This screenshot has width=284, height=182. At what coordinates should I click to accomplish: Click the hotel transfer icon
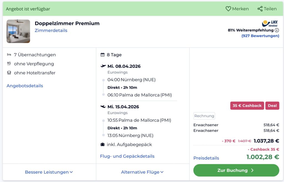9,73
